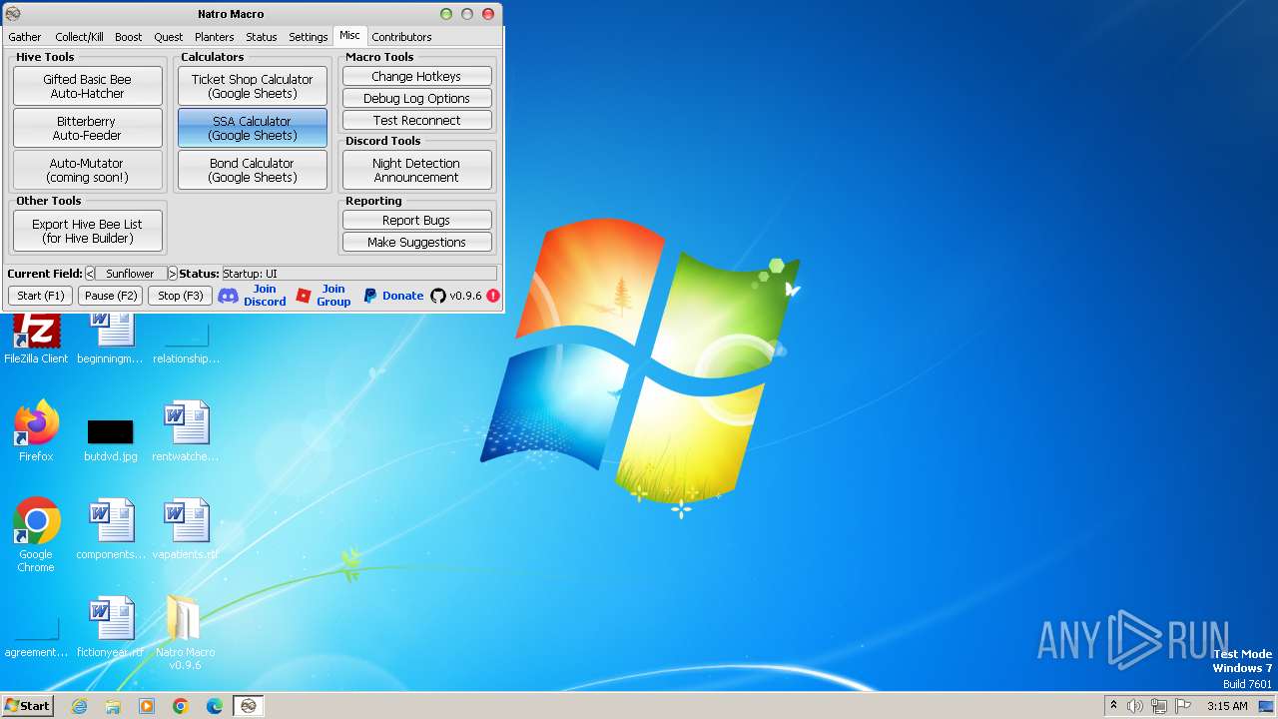Click the Discord logo icon
Image resolution: width=1278 pixels, height=719 pixels.
pyautogui.click(x=228, y=296)
